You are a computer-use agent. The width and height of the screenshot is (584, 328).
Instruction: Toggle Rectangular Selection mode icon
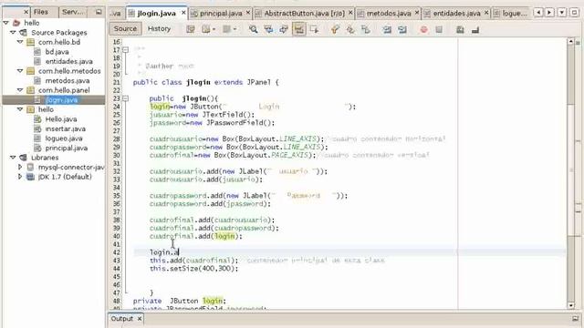(x=314, y=29)
